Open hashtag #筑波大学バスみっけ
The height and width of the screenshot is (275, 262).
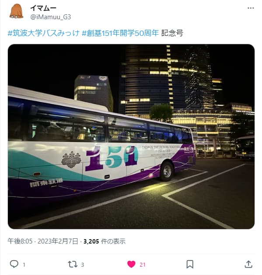point(43,33)
